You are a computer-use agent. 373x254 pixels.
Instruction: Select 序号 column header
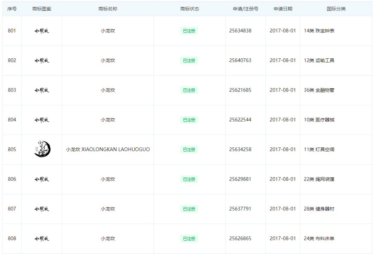click(x=12, y=9)
